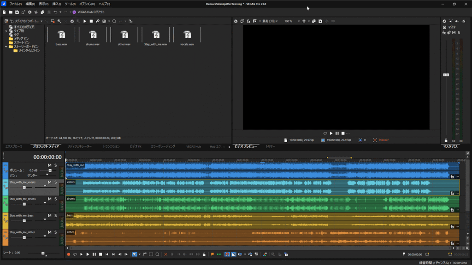Click the master bus volume fader
Viewport: 472px width, 265px height.
[446, 75]
